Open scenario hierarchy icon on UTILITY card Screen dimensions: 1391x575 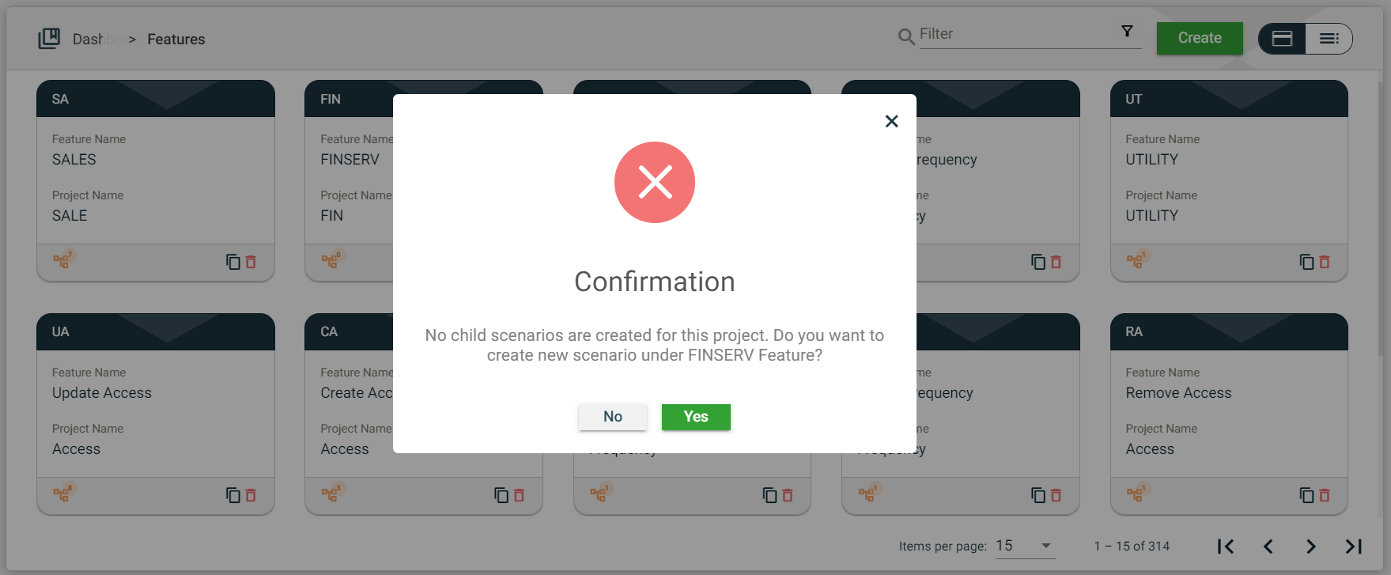(1135, 260)
